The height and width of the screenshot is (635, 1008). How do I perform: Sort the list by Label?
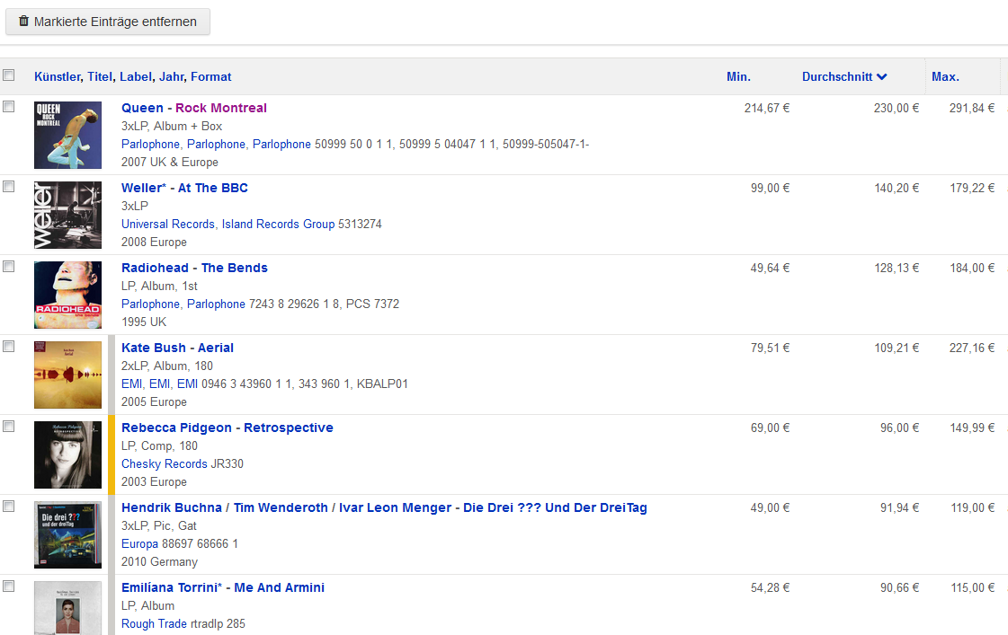136,77
